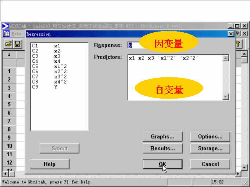This screenshot has width=250, height=187.
Task: Open the Graphs... options
Action: pyautogui.click(x=162, y=137)
